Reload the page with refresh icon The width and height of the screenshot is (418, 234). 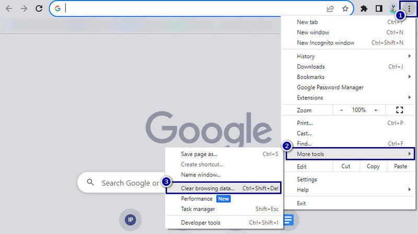click(x=39, y=8)
